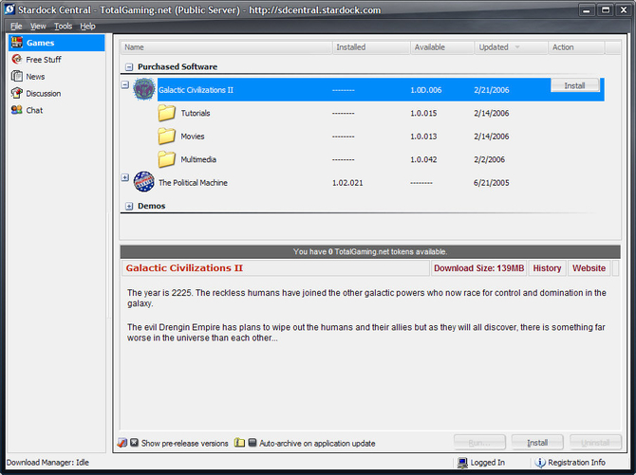The width and height of the screenshot is (636, 475).
Task: Click the Discussion sidebar icon
Action: tap(17, 93)
